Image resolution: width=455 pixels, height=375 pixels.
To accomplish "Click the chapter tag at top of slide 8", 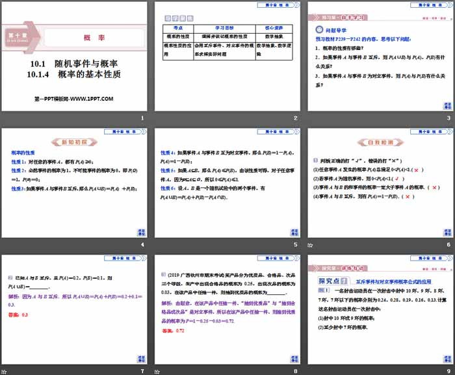I will [x=278, y=258].
